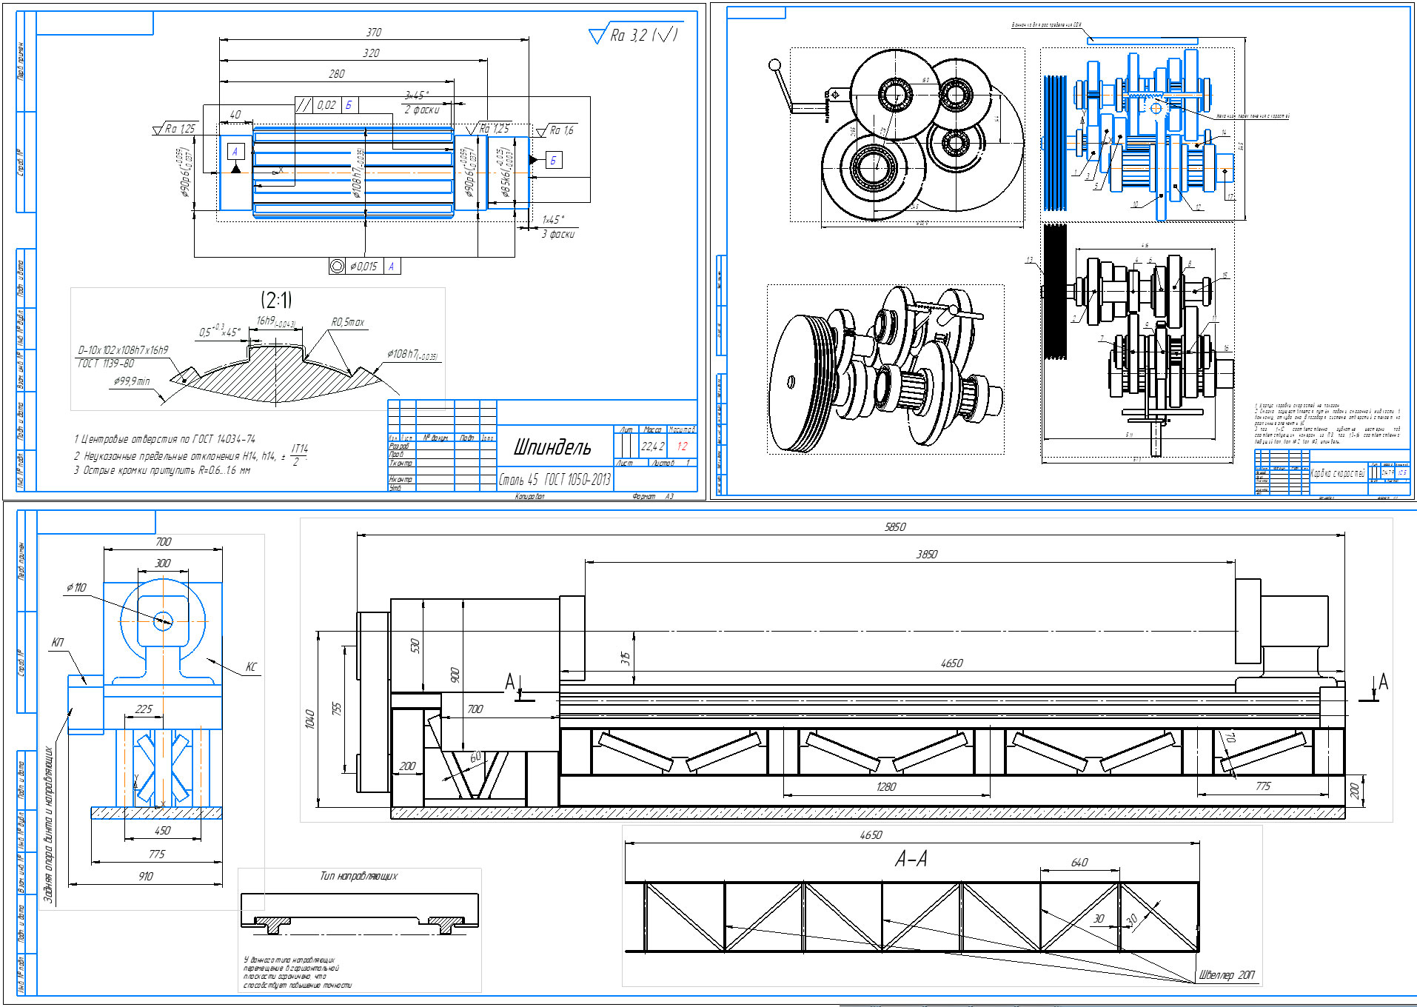Click the 900 vertical dimension
The width and height of the screenshot is (1417, 1007).
455,675
